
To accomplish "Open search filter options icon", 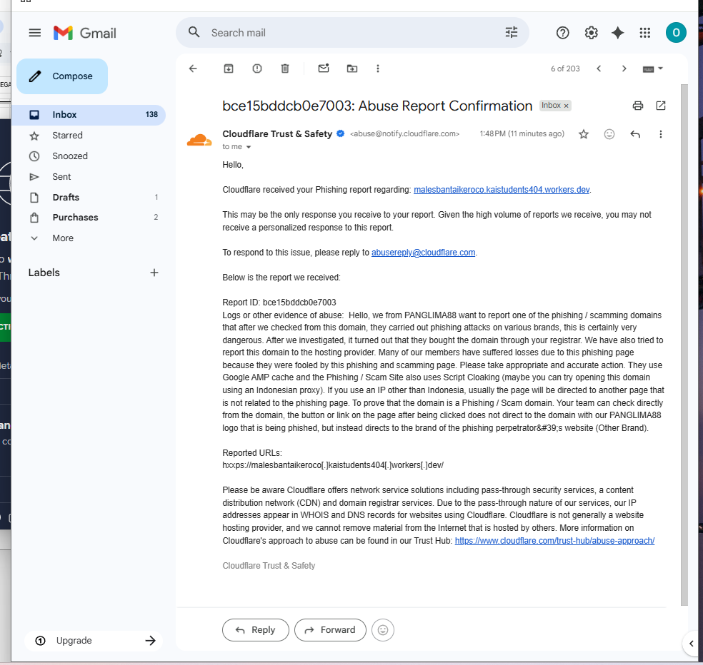I will click(511, 32).
